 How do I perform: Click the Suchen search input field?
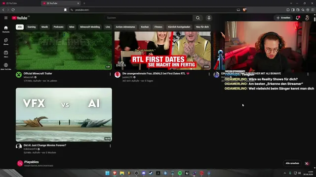coord(149,18)
